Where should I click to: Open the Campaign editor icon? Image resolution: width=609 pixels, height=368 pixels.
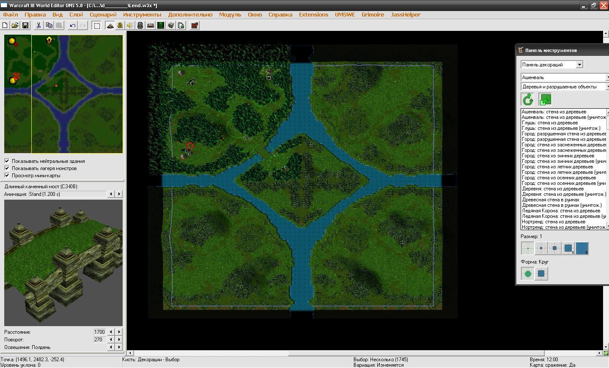point(151,25)
